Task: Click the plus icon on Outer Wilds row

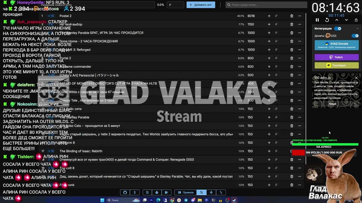Action: [x=269, y=92]
